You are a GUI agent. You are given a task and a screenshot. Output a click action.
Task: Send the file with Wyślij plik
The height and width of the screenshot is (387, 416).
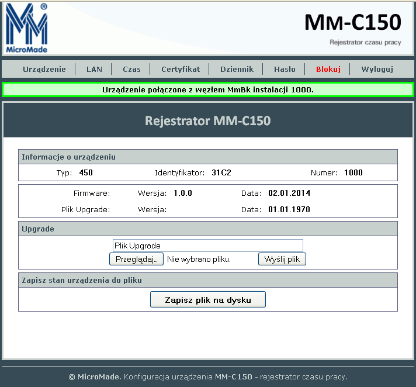point(282,259)
